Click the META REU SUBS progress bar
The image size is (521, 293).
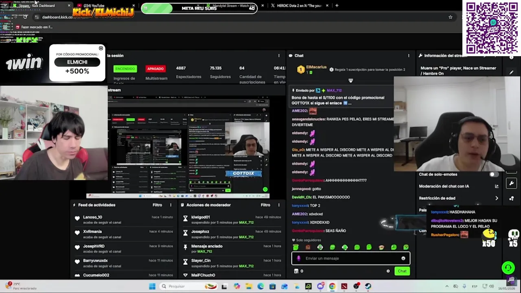pyautogui.click(x=199, y=8)
